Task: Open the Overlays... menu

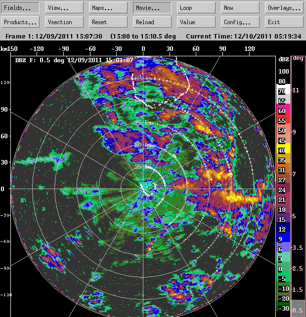Action: (284, 8)
